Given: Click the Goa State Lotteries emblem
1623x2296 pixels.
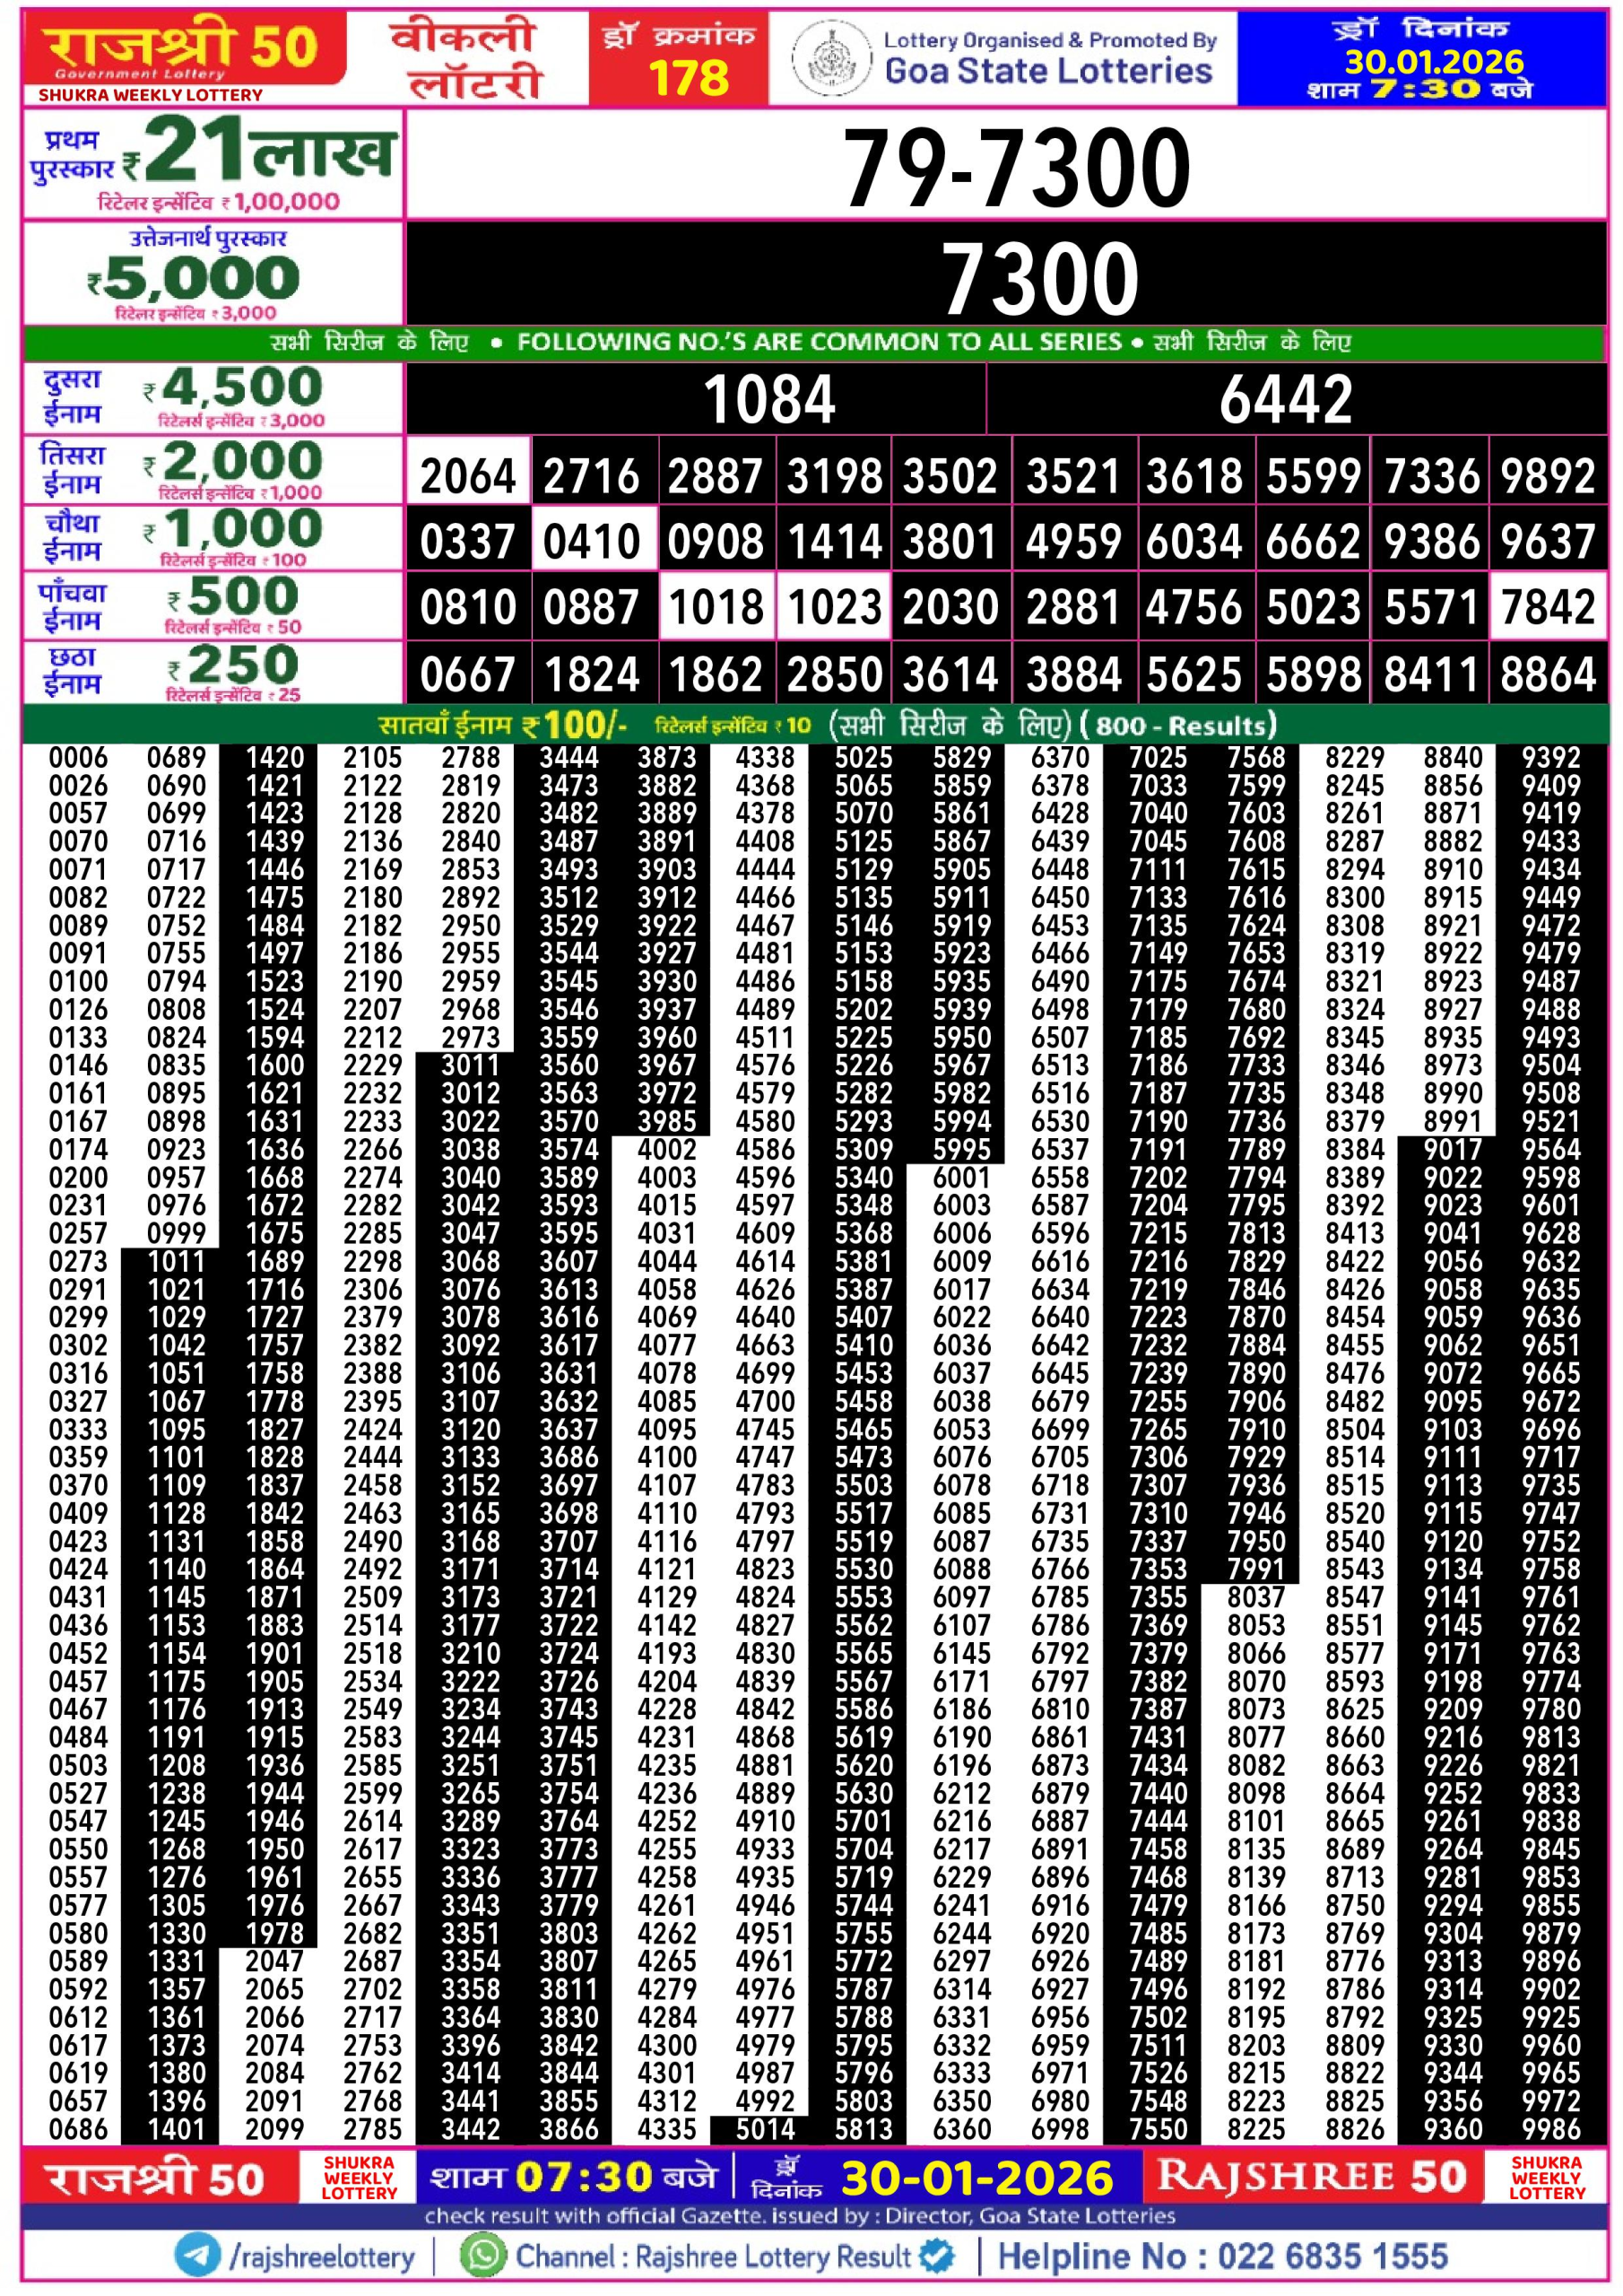Looking at the screenshot, I should click(x=831, y=59).
